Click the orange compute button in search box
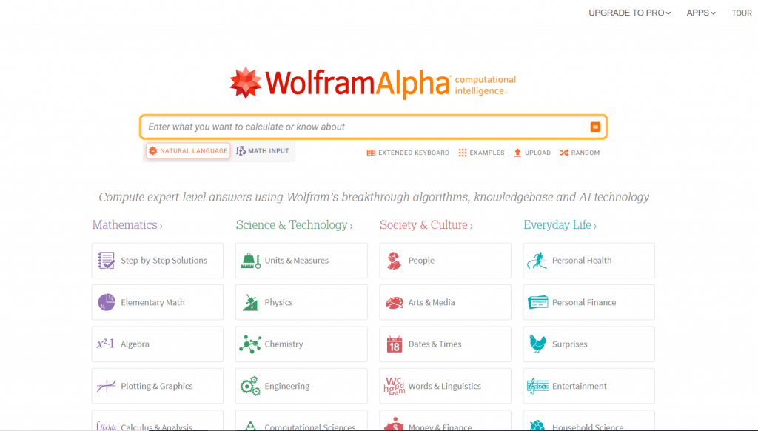 coord(595,127)
